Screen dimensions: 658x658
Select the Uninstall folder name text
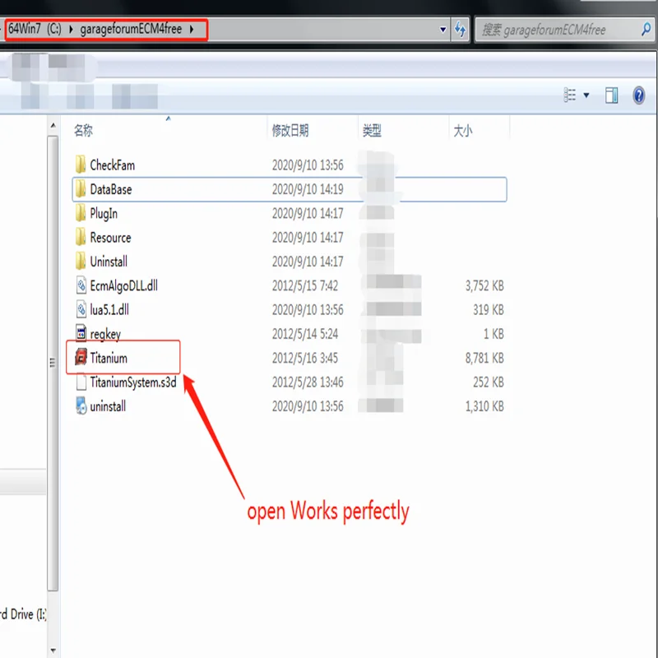pyautogui.click(x=109, y=262)
